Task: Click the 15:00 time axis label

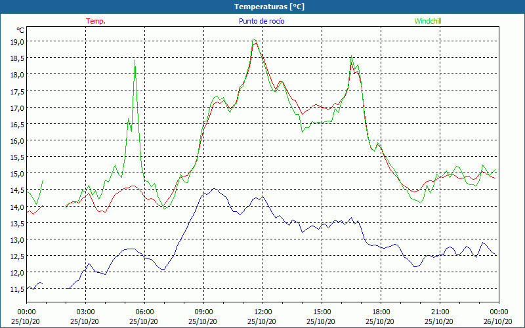Action: tap(322, 312)
